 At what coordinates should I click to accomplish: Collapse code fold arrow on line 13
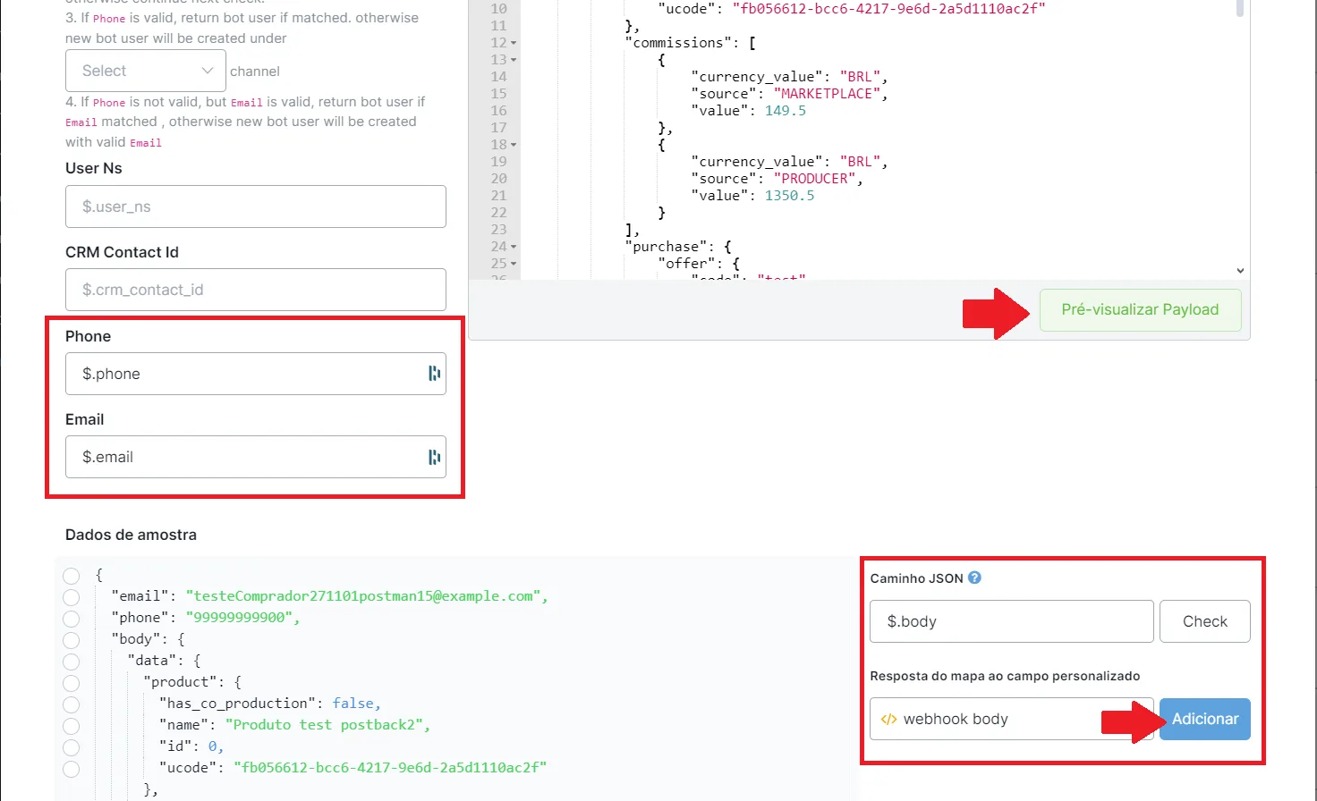pos(514,60)
